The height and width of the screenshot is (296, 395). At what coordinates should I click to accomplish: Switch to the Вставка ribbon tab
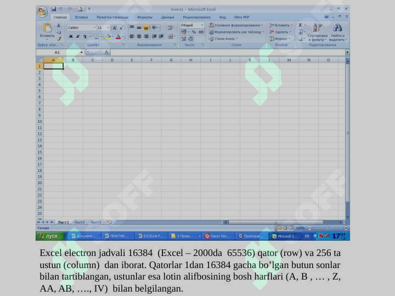(81, 17)
